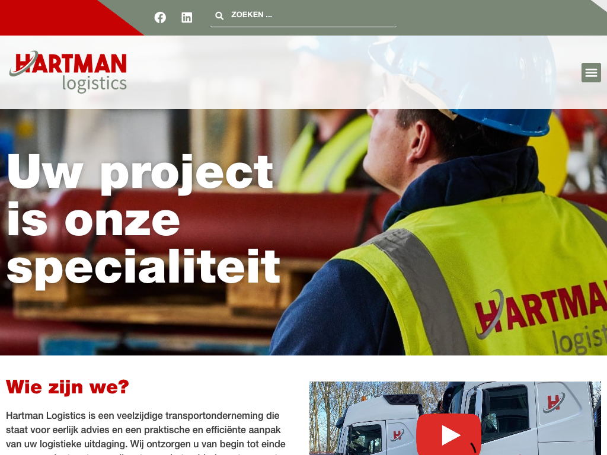Click the Hartman logistics header logo
This screenshot has height=455, width=607.
[68, 72]
